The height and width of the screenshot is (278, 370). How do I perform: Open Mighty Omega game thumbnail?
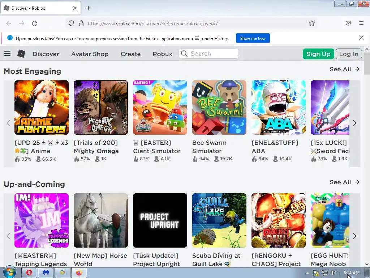click(101, 108)
